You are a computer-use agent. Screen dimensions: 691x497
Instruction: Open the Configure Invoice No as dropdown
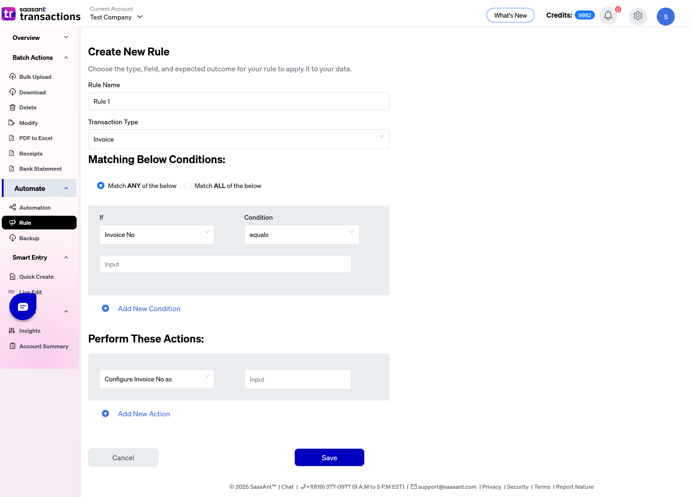pos(157,379)
